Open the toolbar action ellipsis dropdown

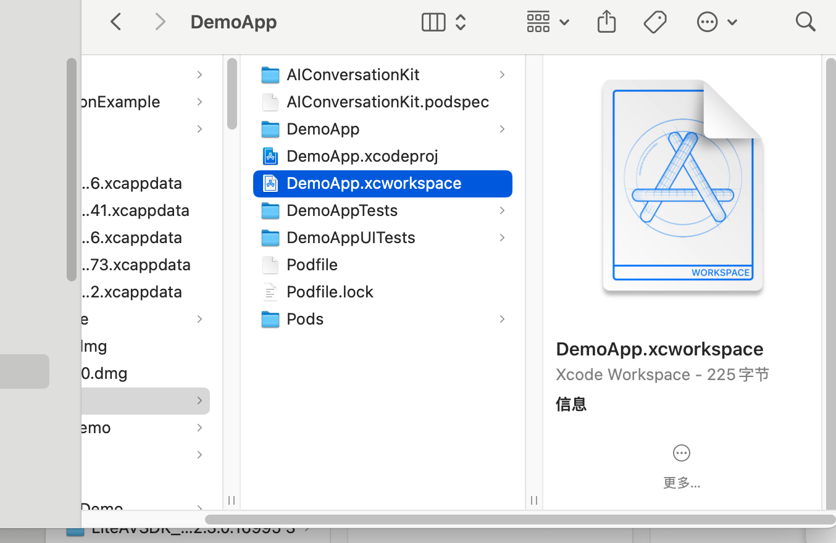(x=716, y=22)
